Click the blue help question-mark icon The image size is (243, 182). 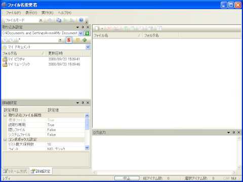click(81, 20)
